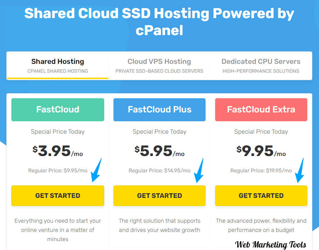Click the $5.95/mo price
This screenshot has height=250, width=319.
[159, 151]
